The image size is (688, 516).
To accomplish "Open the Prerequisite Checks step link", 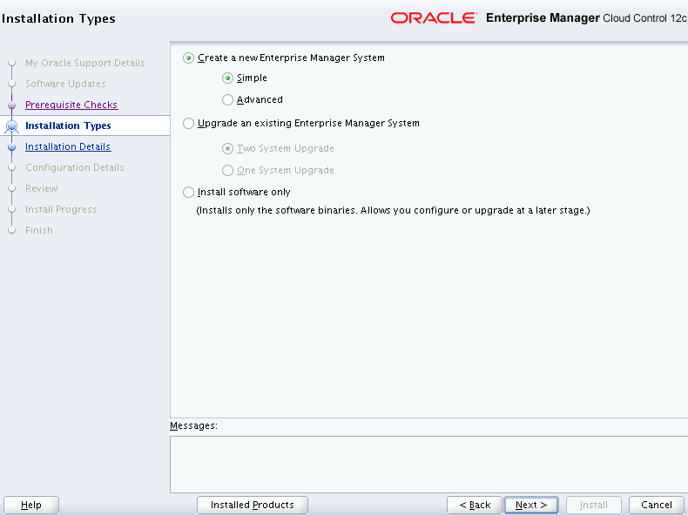I will point(71,105).
